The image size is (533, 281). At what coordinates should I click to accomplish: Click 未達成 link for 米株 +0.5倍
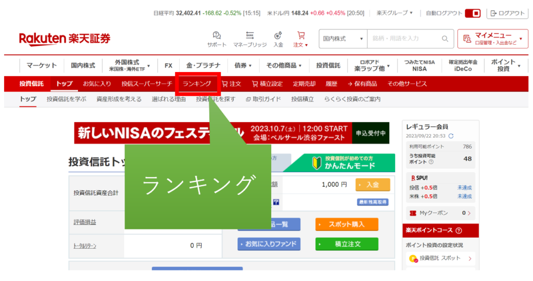pos(464,196)
